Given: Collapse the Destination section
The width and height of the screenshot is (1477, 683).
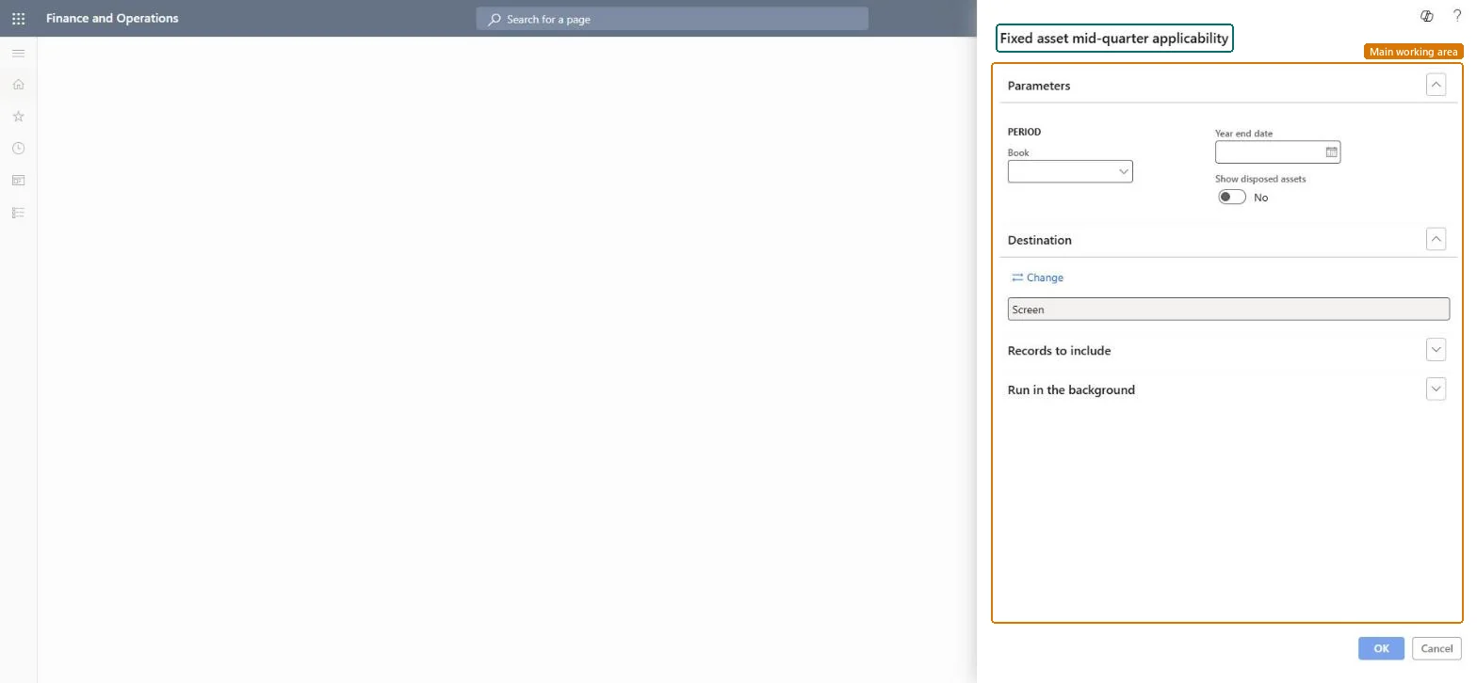Looking at the screenshot, I should [1436, 239].
